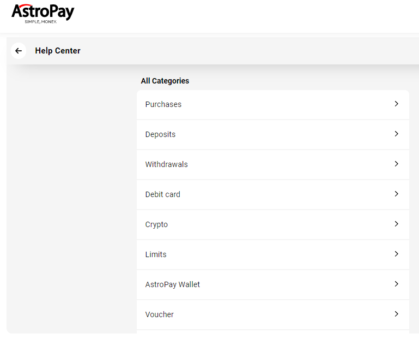Click the Voucher row chevron

tap(396, 314)
